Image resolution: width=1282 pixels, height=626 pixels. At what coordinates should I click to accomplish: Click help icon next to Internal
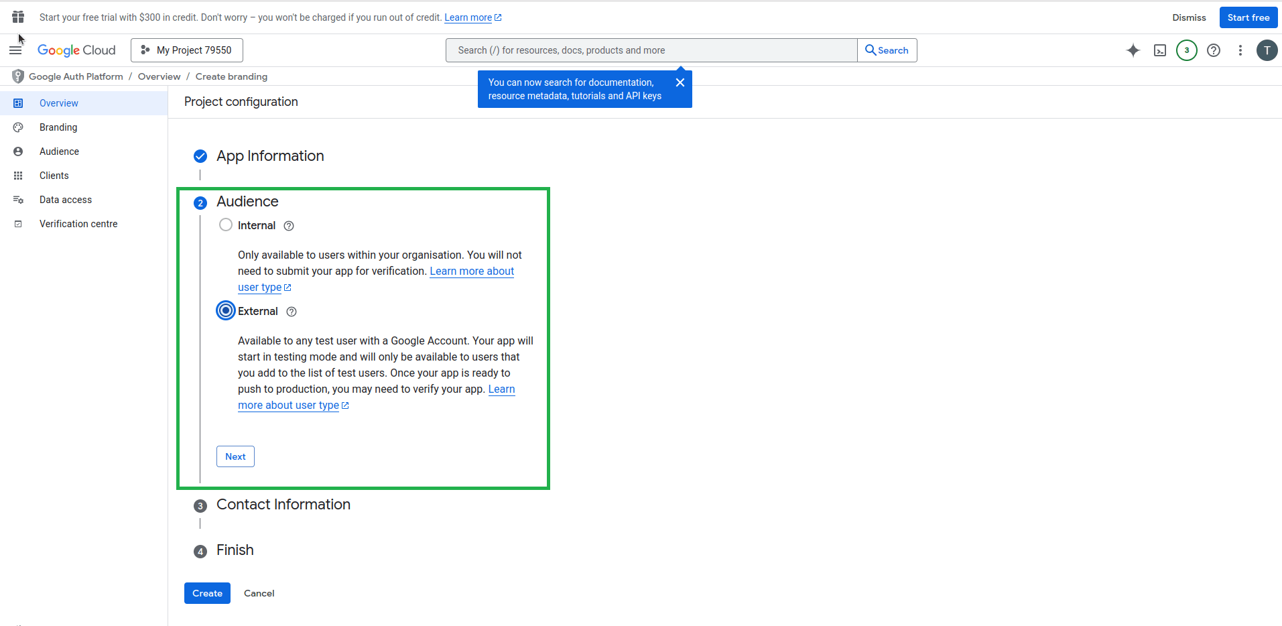[x=289, y=226]
